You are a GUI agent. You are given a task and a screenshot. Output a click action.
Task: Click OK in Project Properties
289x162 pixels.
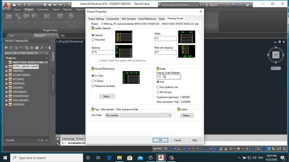click(160, 140)
